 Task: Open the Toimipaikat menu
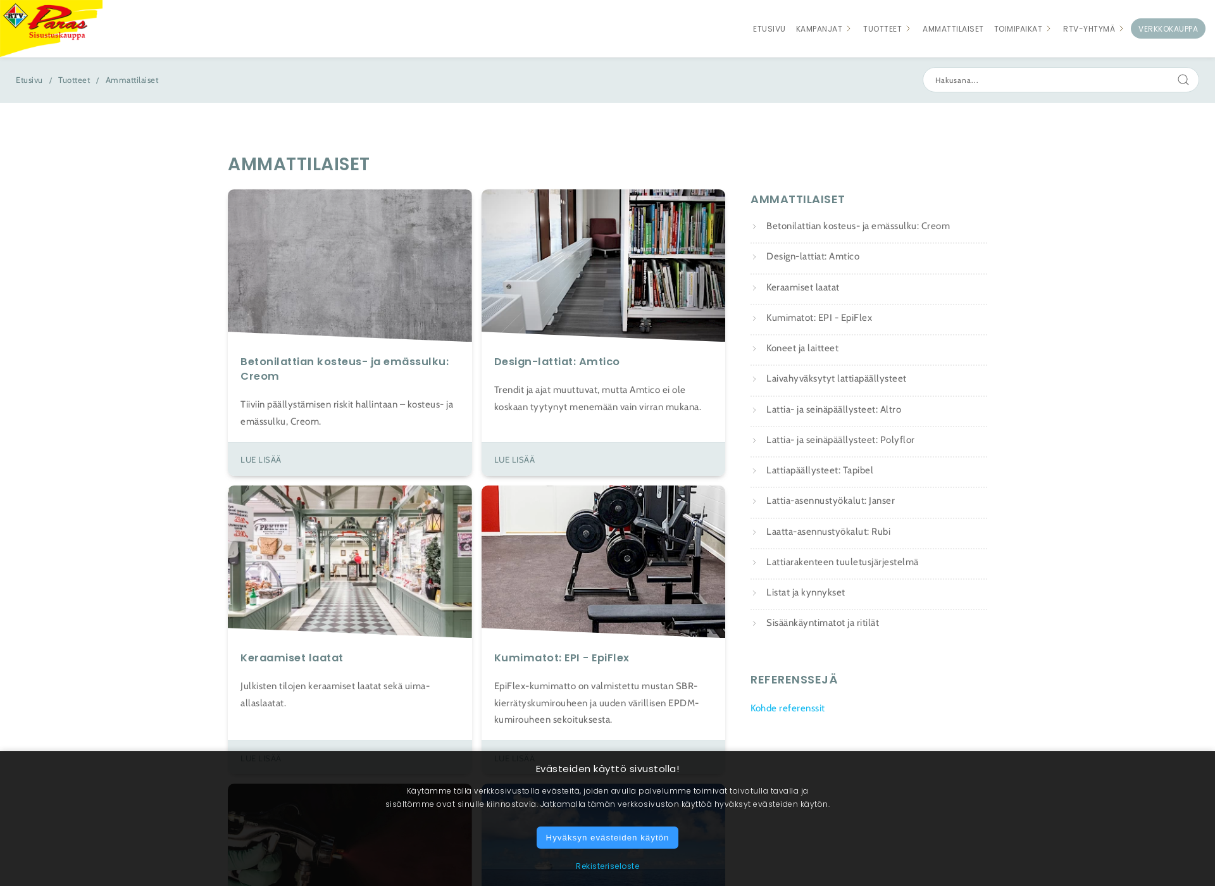[x=1018, y=29]
